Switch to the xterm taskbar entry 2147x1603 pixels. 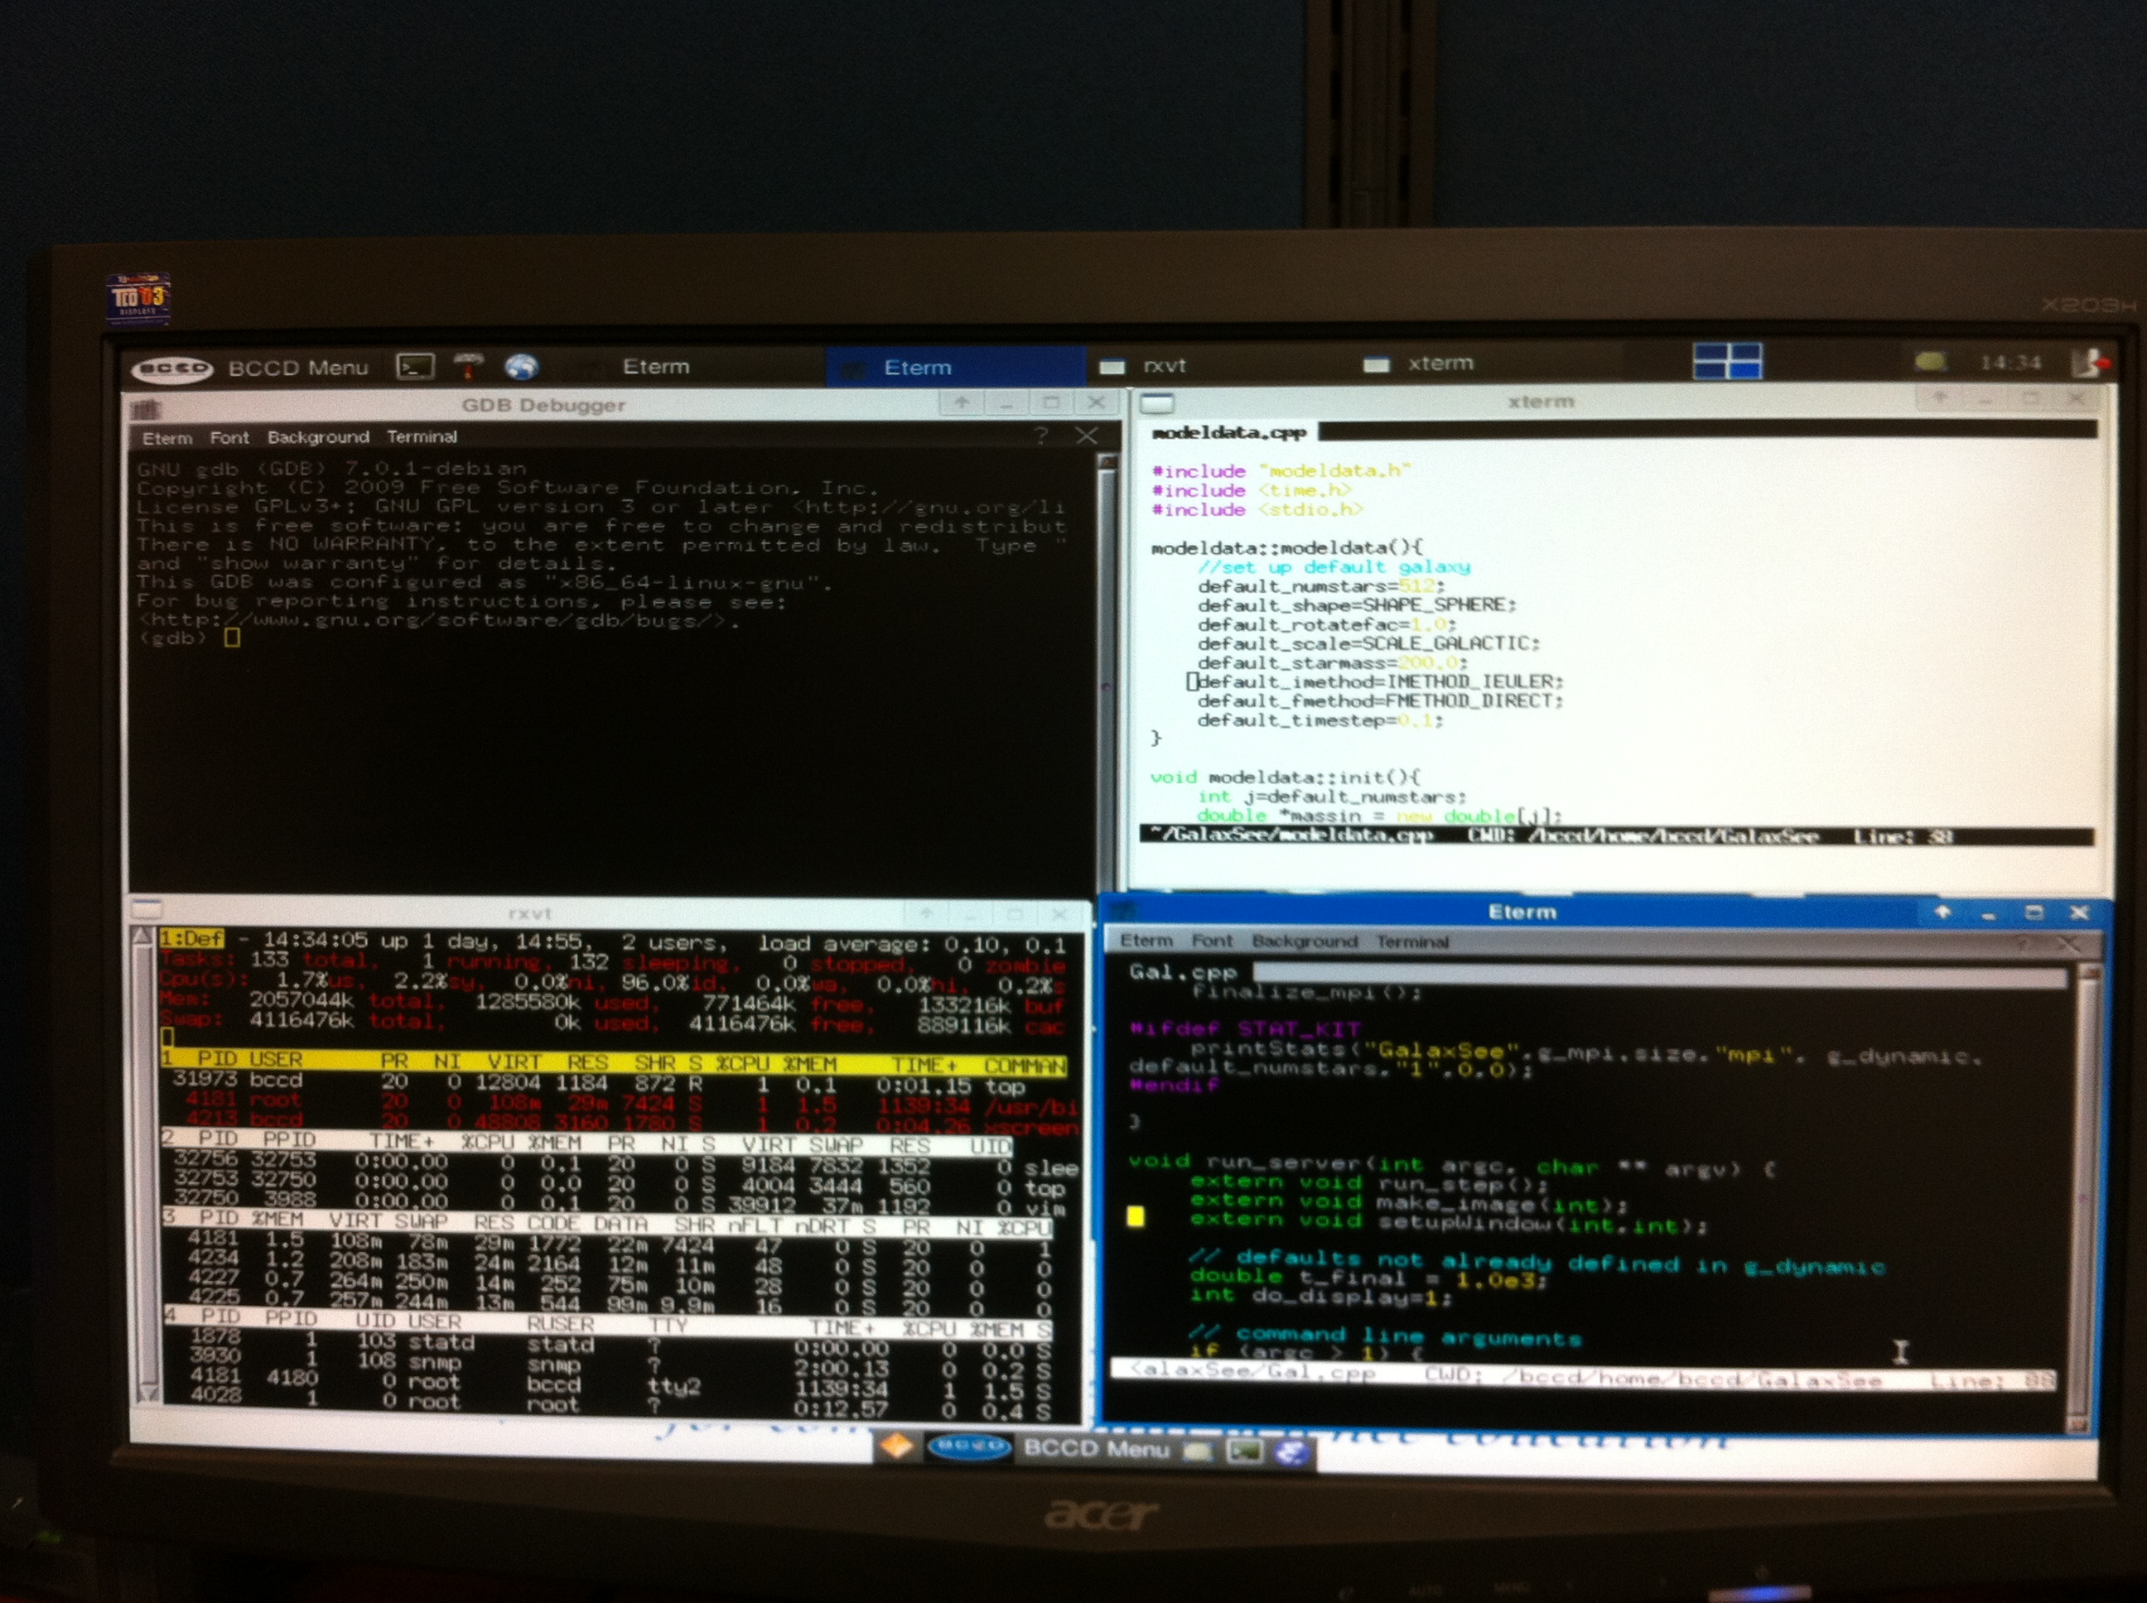pos(1440,363)
